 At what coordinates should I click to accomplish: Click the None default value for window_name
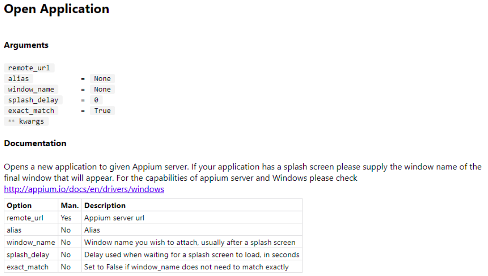(103, 89)
